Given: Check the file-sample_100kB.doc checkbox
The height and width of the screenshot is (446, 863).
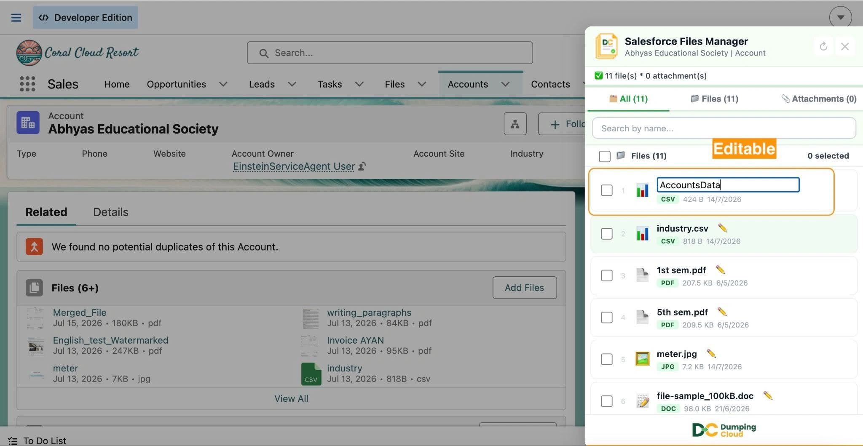Looking at the screenshot, I should coord(607,401).
